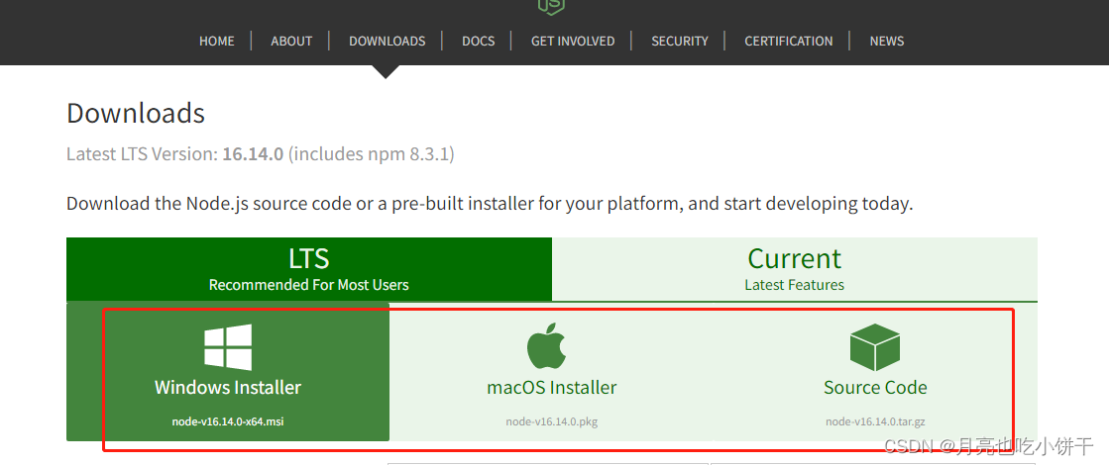The height and width of the screenshot is (465, 1109).
Task: Switch to the Current Latest Features tab
Action: click(794, 269)
